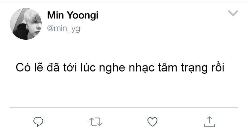
Task: Reply to the @min_yg tweet
Action: pyautogui.click(x=38, y=122)
